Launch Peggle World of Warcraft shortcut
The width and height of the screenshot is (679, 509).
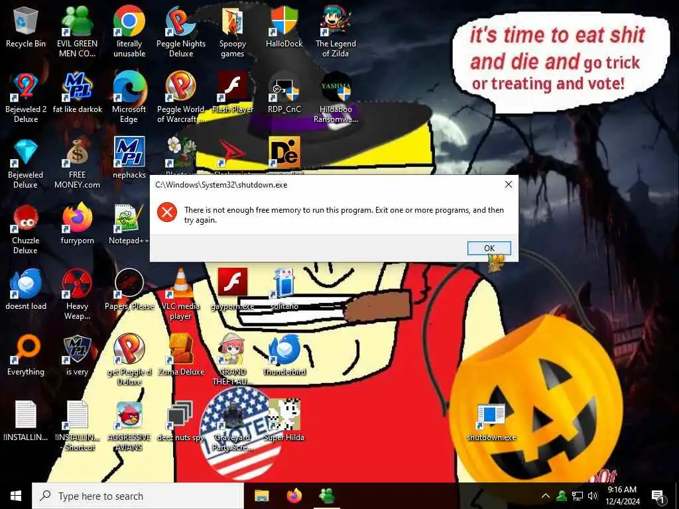181,97
